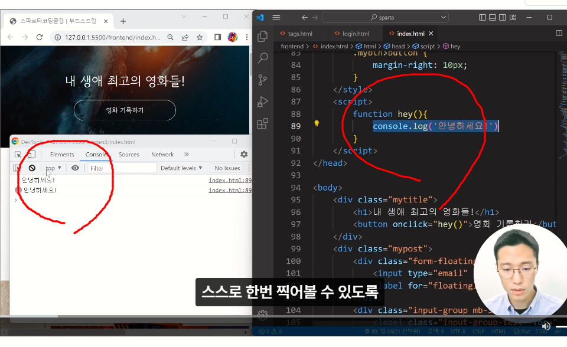Go forward in the Chrome browser
Screen dimensions: 567x347
point(25,37)
